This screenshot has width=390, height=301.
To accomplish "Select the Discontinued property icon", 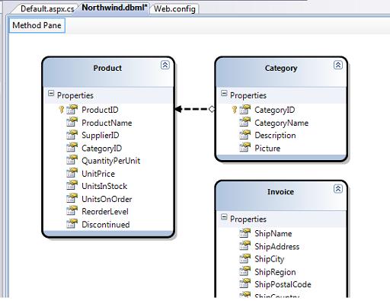I will pos(72,223).
